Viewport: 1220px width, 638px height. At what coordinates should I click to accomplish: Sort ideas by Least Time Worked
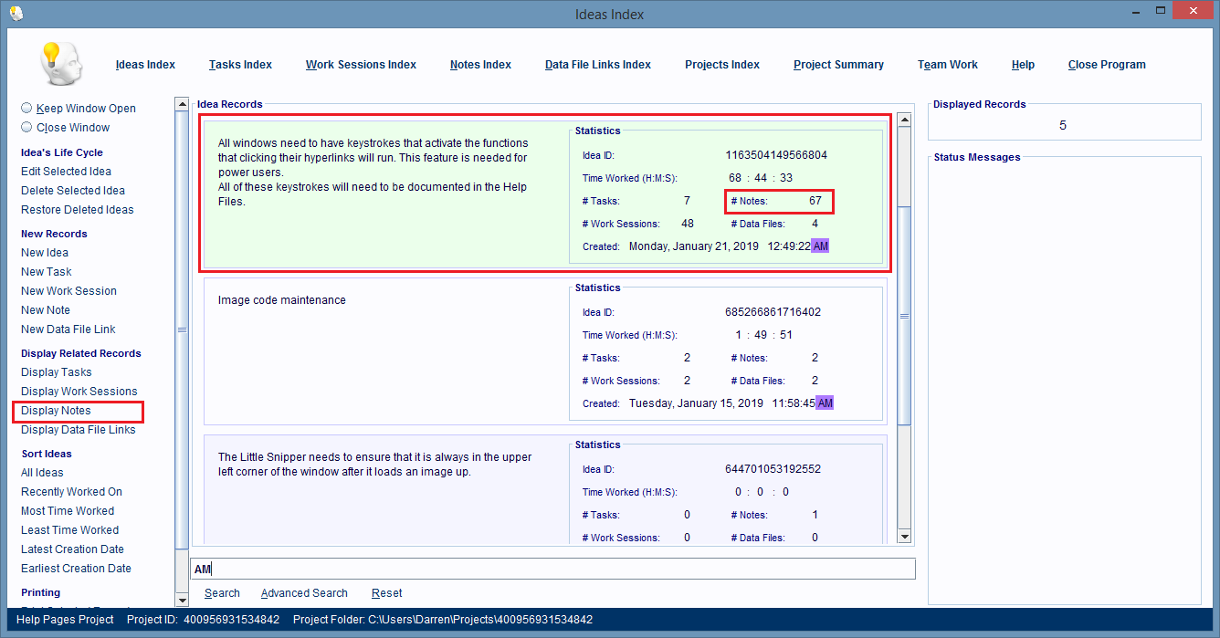click(69, 530)
